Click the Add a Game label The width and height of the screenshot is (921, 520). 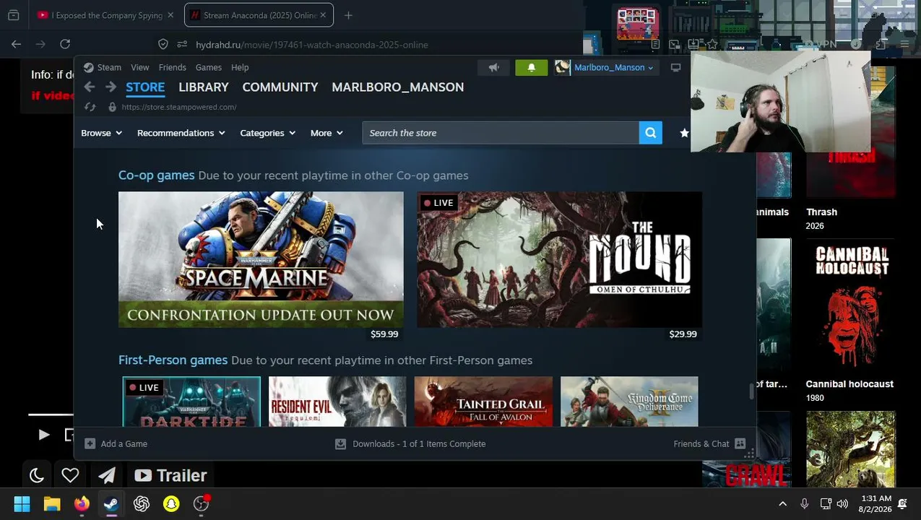(x=124, y=443)
